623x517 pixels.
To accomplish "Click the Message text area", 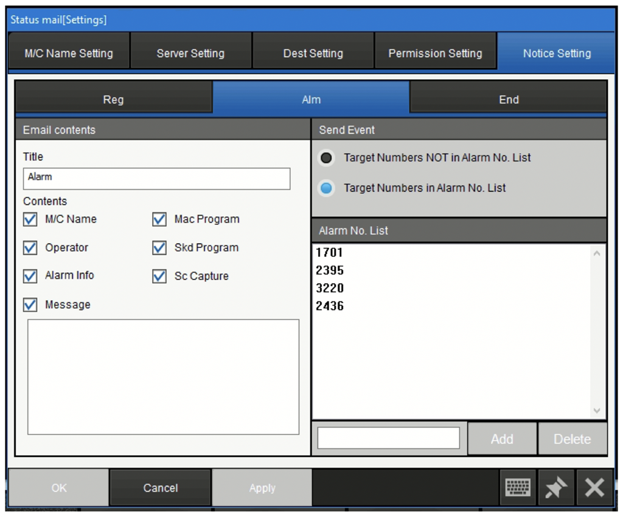I will (163, 377).
